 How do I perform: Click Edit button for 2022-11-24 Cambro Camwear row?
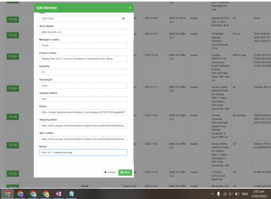[x=12, y=117]
